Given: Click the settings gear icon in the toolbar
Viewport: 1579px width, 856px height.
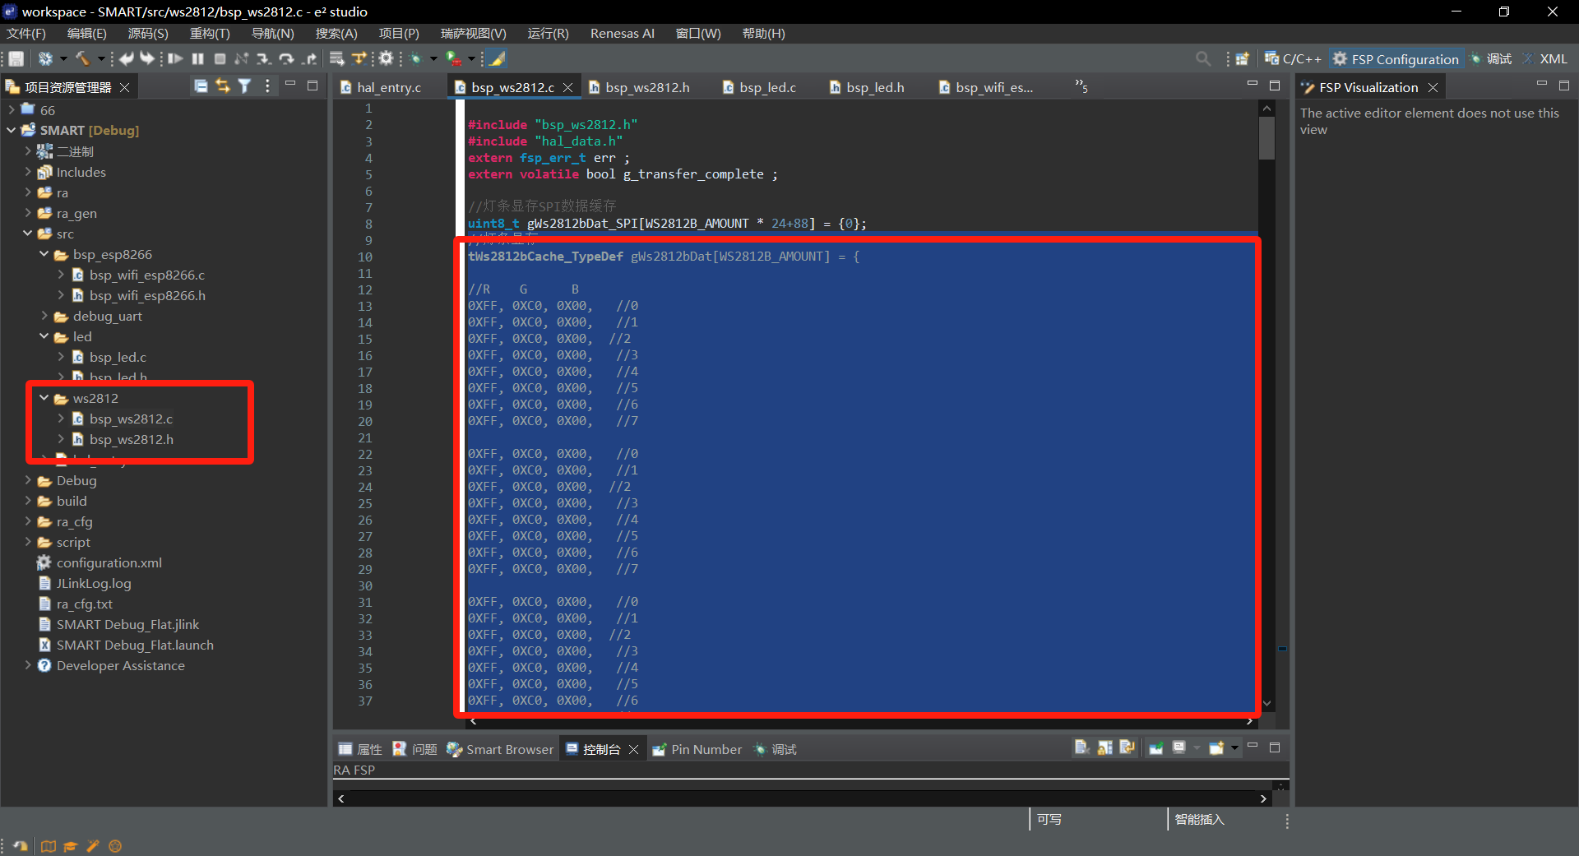Looking at the screenshot, I should point(386,58).
